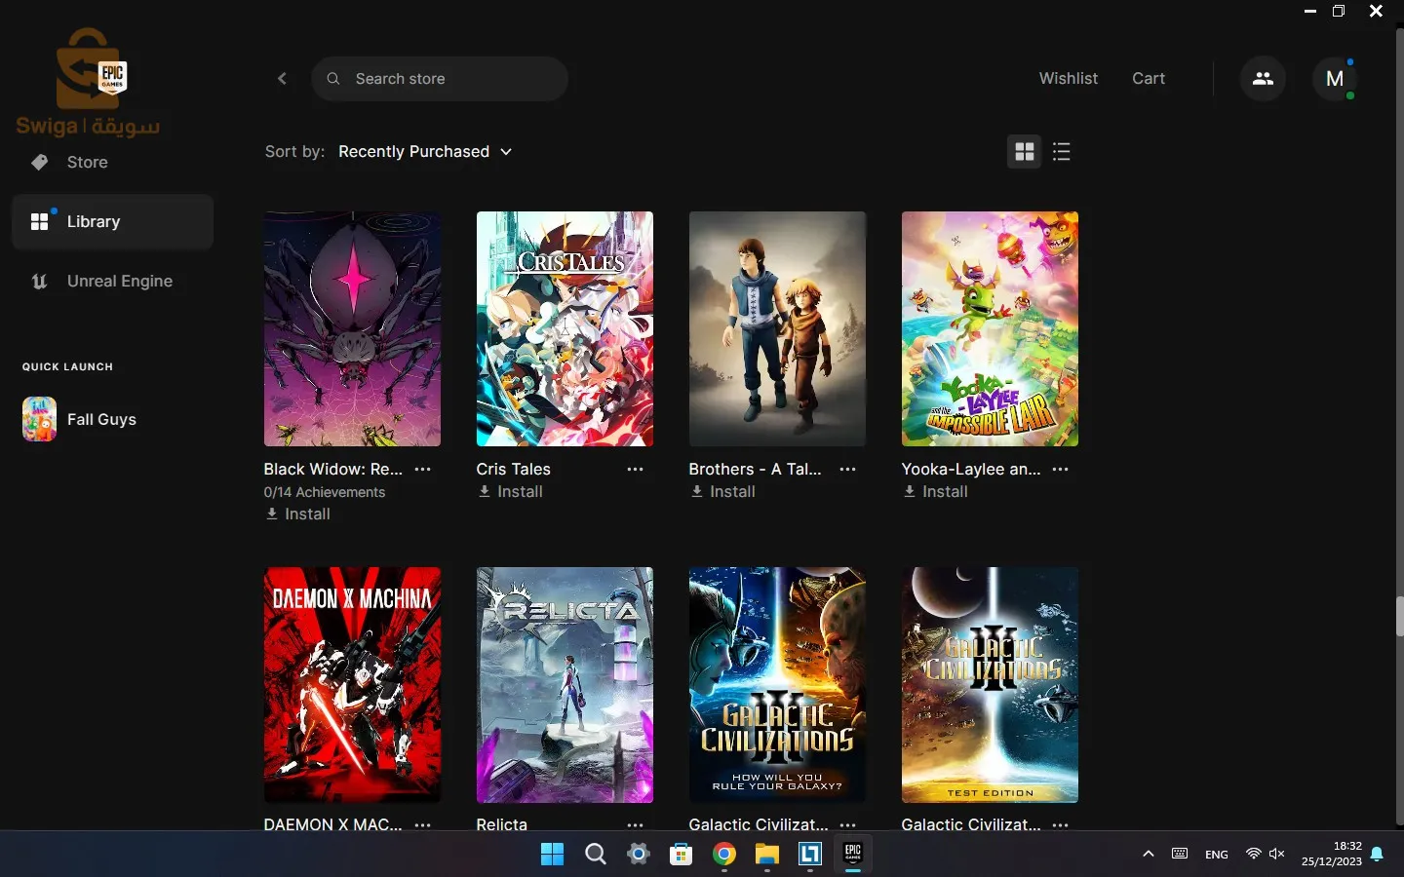Open the Epic Games taskbar icon
This screenshot has width=1404, height=877.
(853, 856)
